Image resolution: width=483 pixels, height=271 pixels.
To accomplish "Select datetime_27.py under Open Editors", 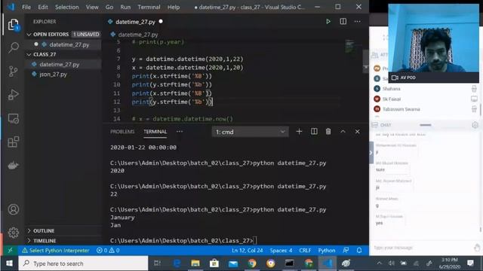I will pos(69,44).
